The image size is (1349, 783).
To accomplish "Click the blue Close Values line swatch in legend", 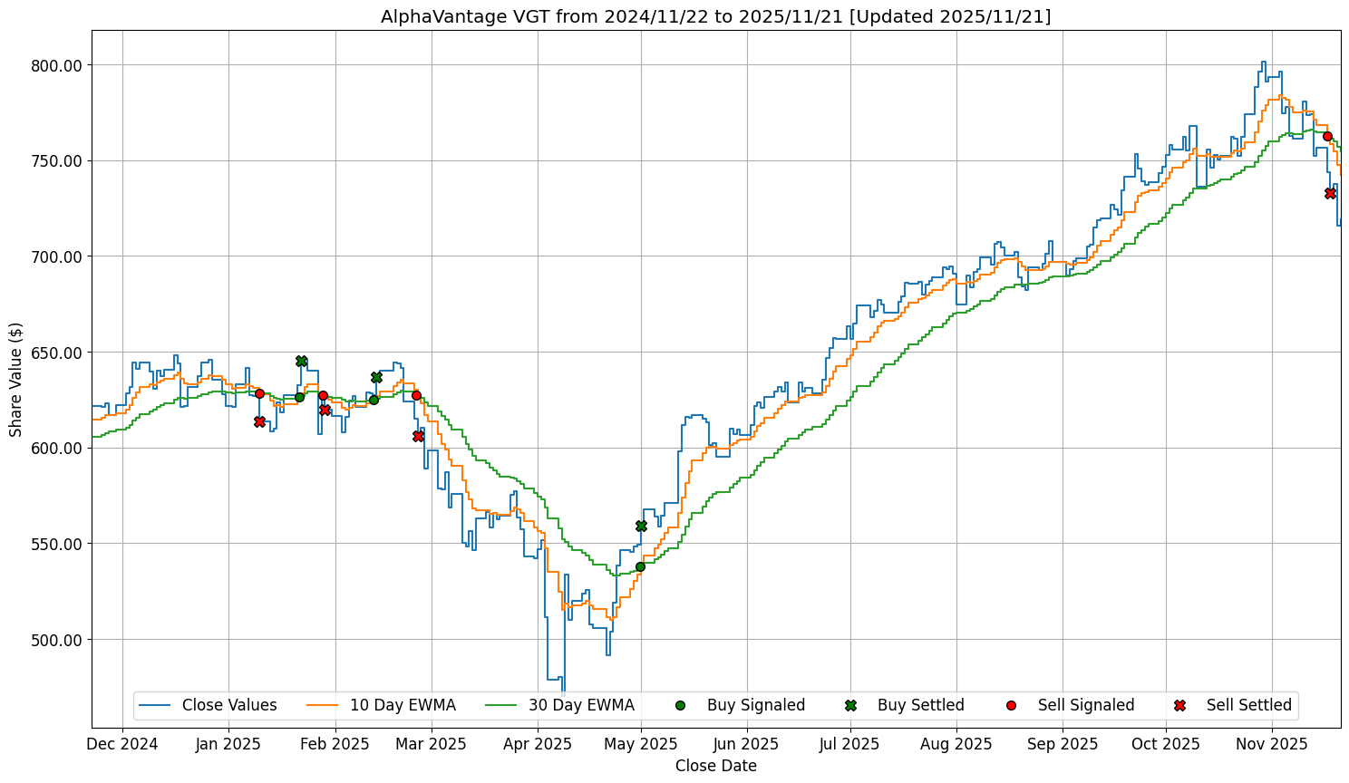I will point(156,705).
